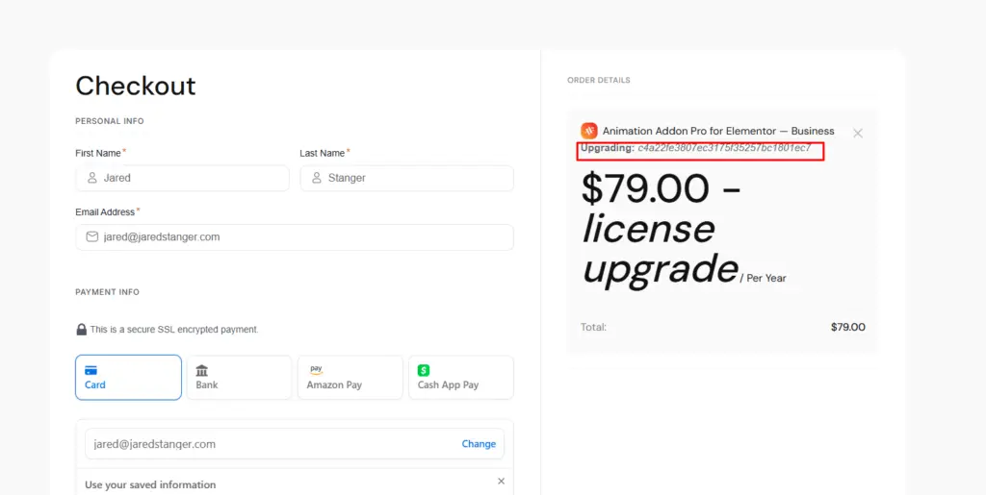Click the Change link beside saved email

point(479,444)
